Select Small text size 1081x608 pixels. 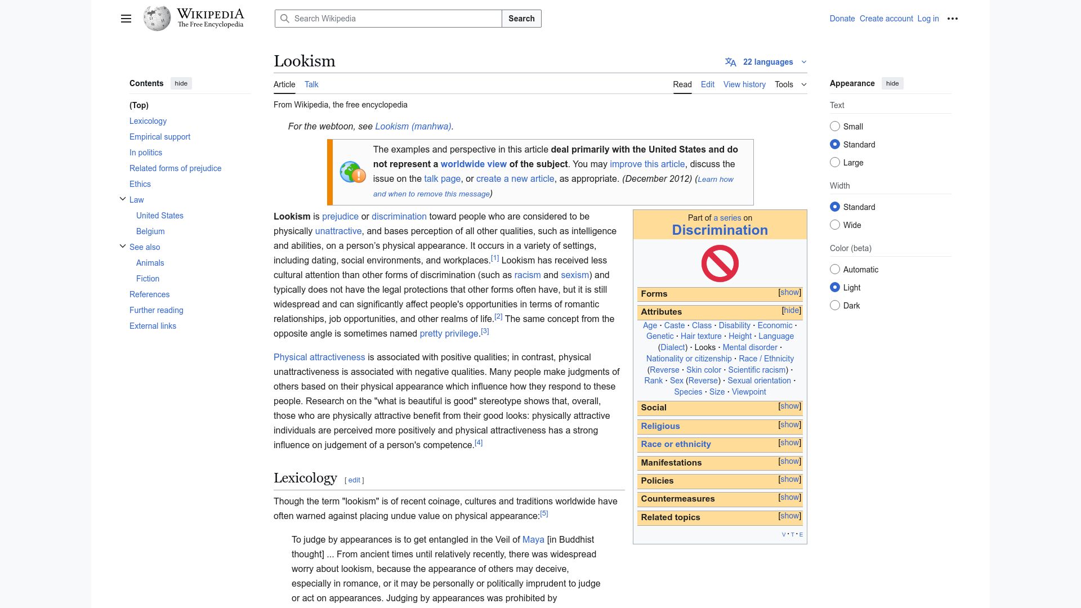point(835,127)
